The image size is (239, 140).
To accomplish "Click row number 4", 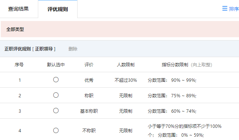I will (19, 130).
